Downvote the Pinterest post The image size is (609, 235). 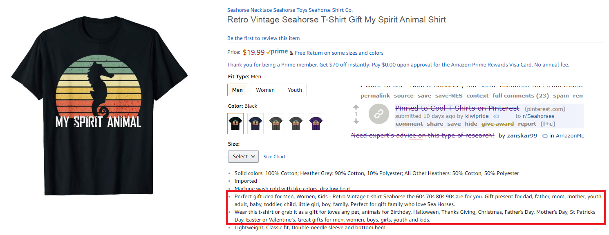pyautogui.click(x=356, y=121)
